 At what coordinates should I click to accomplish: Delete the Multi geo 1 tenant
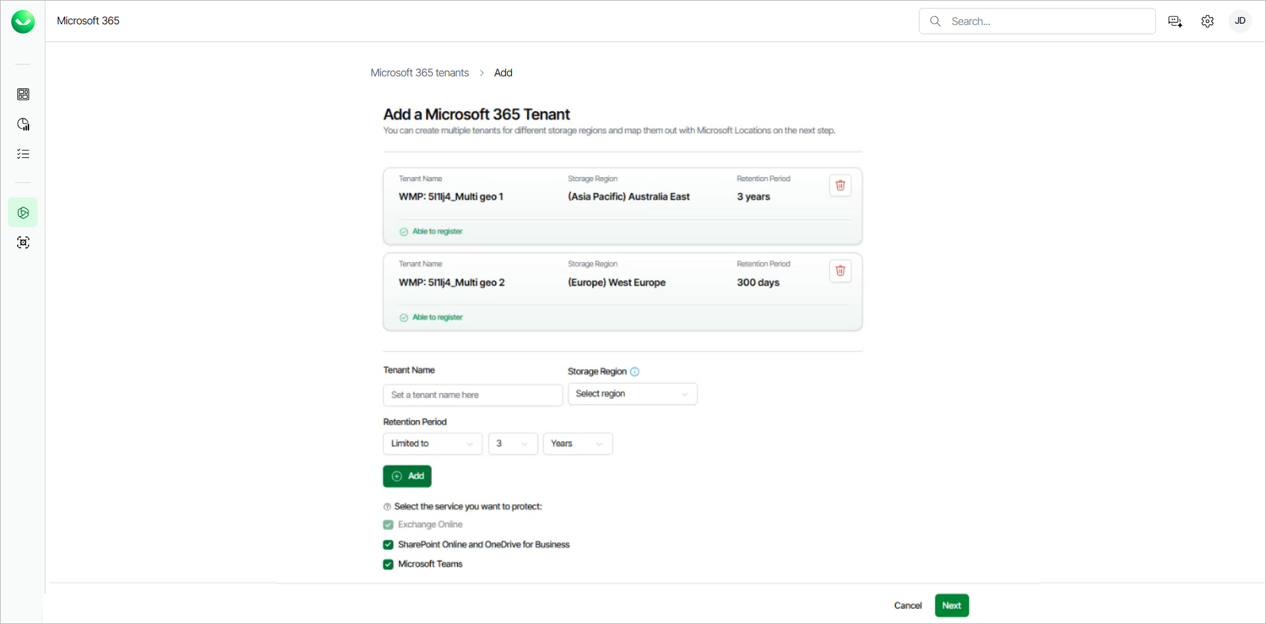[840, 186]
